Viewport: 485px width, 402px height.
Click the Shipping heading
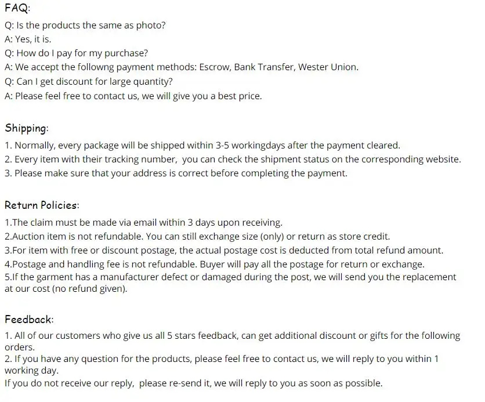click(x=27, y=128)
